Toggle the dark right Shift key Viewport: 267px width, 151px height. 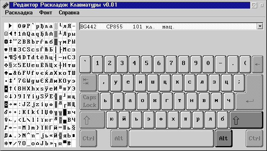tap(246, 120)
